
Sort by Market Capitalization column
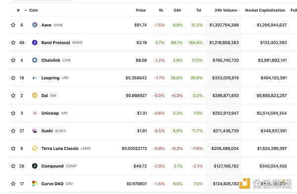tap(265, 10)
